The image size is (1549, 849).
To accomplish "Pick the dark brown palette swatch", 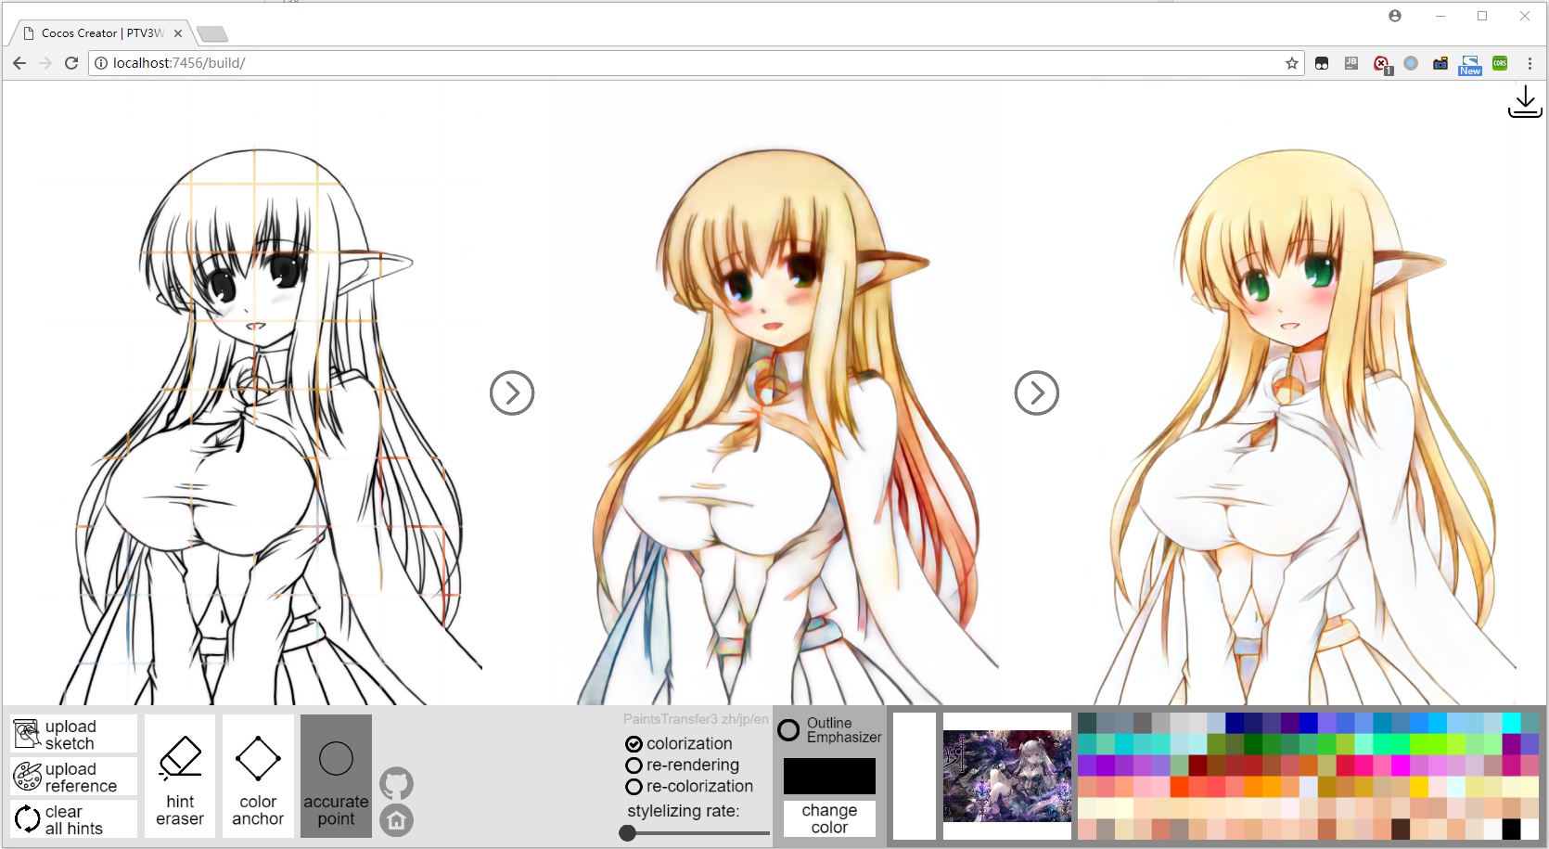I will tap(1402, 830).
